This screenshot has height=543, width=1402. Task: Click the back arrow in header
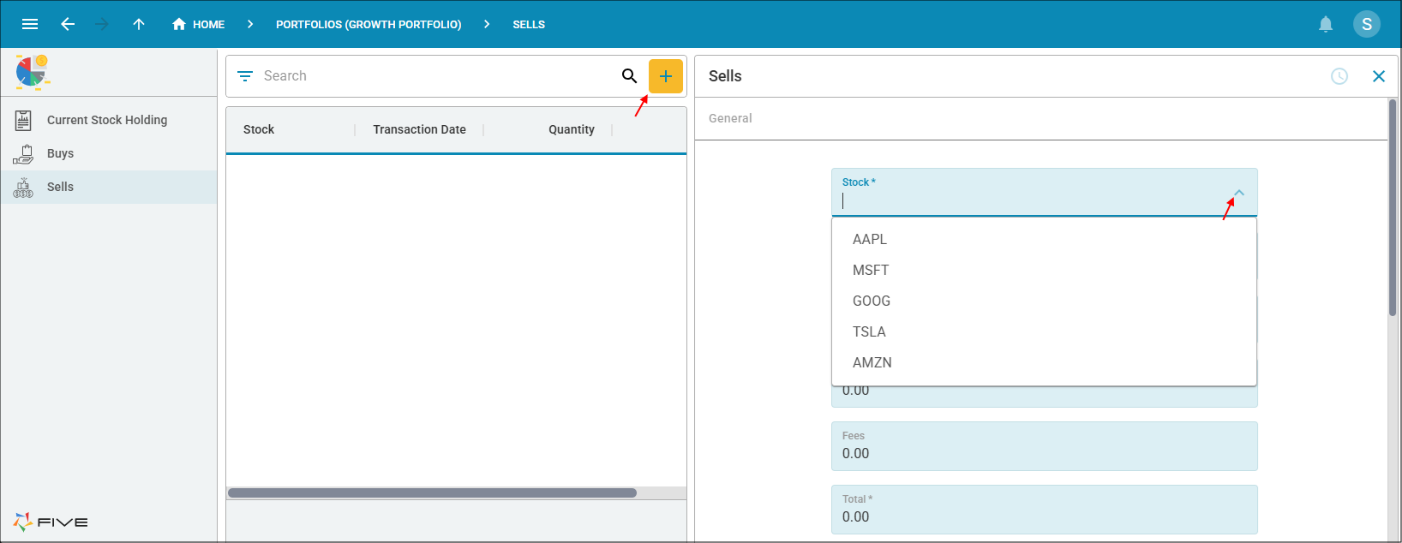pos(68,24)
